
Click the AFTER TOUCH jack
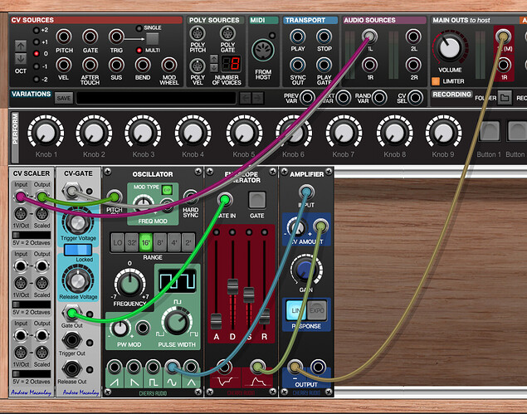click(x=90, y=65)
